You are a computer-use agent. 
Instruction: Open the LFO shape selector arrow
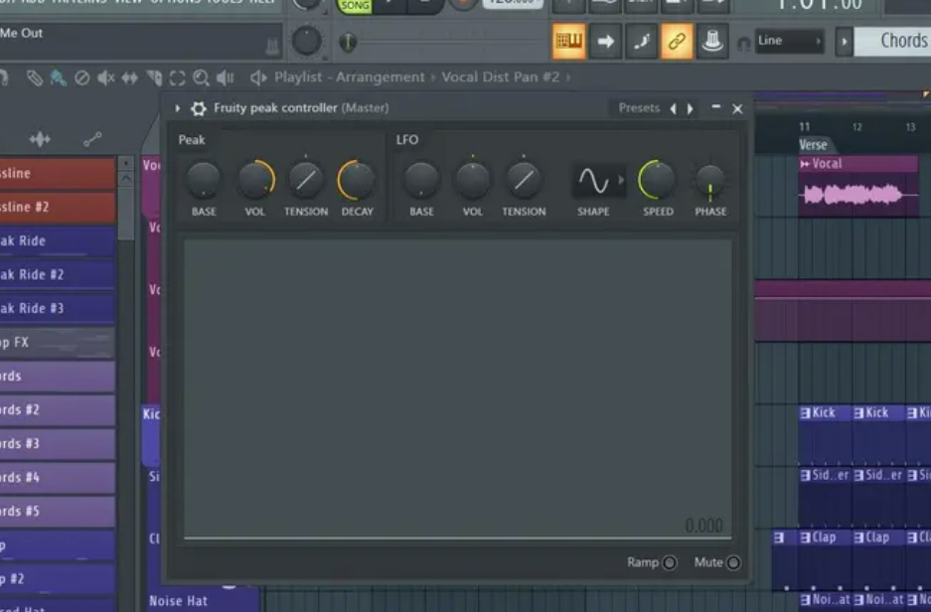[620, 179]
